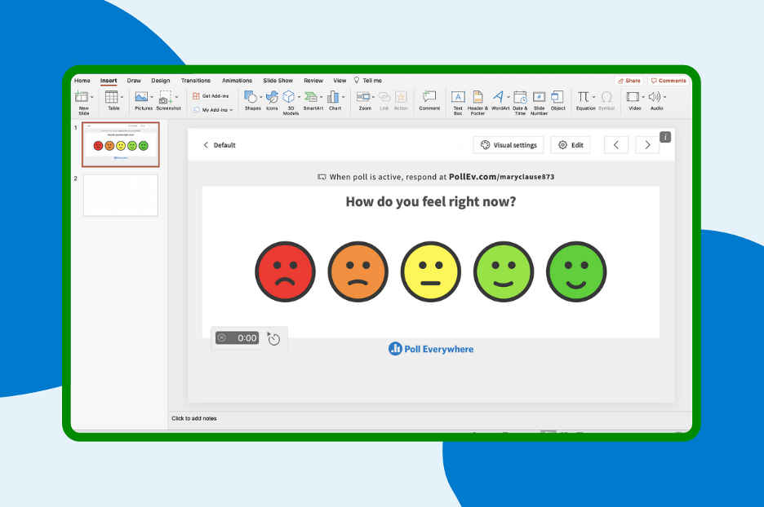Cancel the 0:00 timer with X icon
Screen dimensions: 764x507
pyautogui.click(x=221, y=337)
